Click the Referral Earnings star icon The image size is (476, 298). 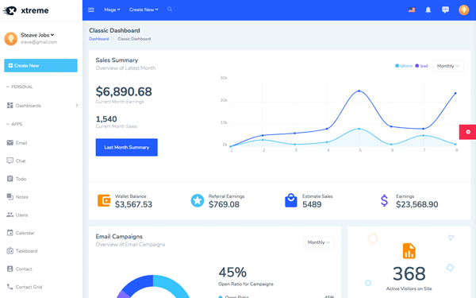coord(198,201)
